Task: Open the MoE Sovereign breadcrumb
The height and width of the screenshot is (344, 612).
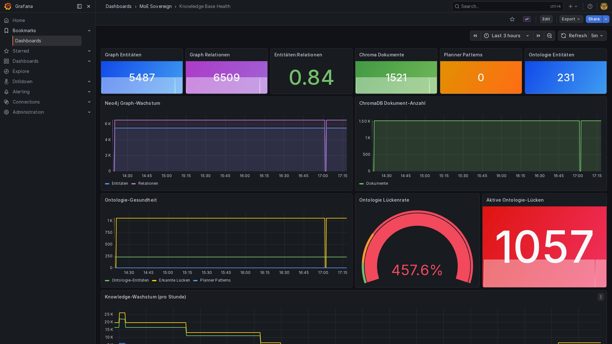Action: (156, 6)
